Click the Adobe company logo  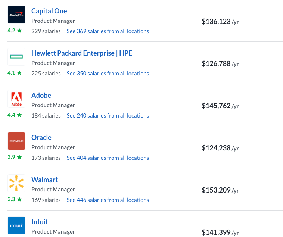tap(16, 99)
